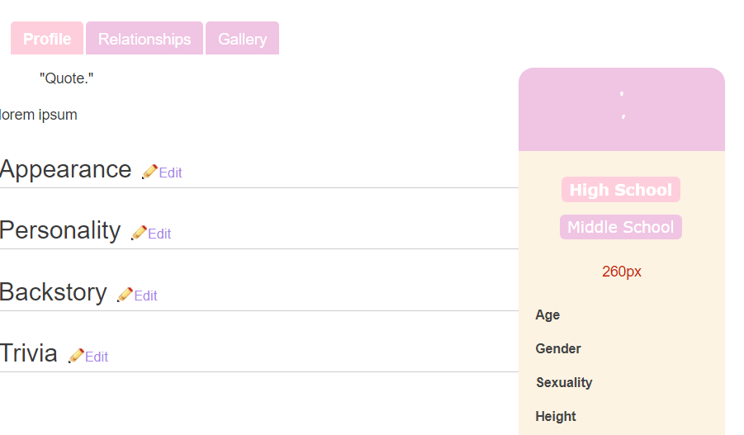Click the pencil icon beside Personality
Image resolution: width=744 pixels, height=435 pixels.
139,233
